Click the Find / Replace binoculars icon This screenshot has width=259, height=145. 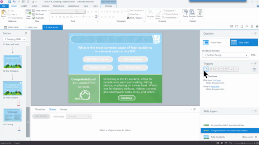click(x=128, y=18)
